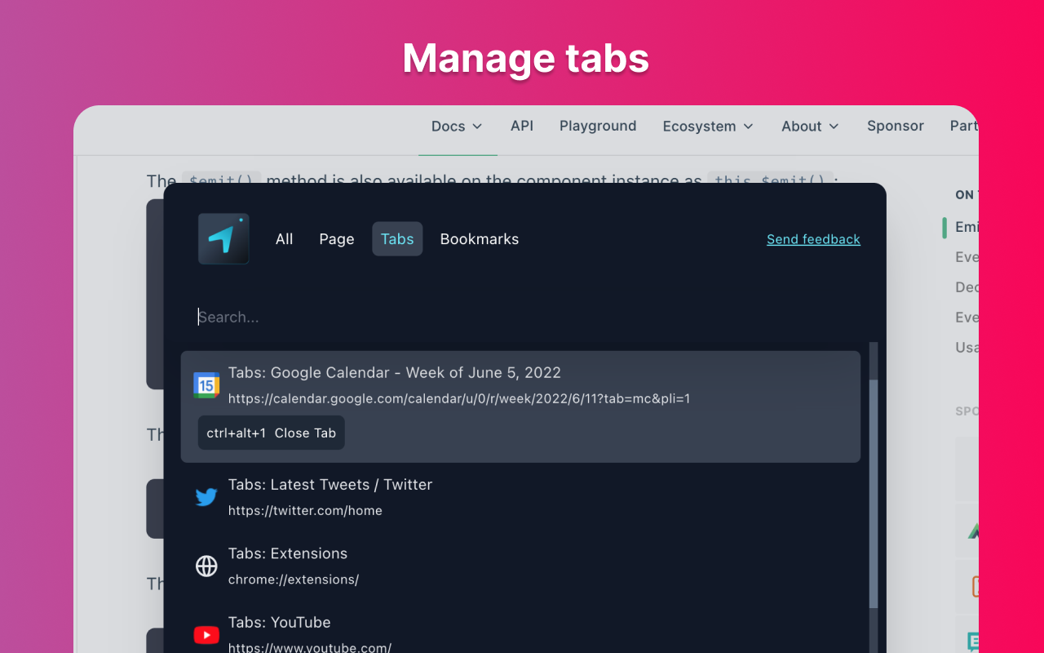Expand the About dropdown
Viewport: 1044px width, 653px height.
(809, 126)
